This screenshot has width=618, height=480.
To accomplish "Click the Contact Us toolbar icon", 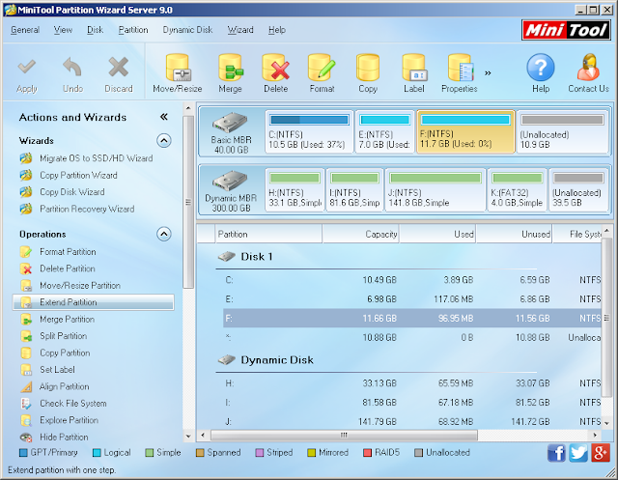I will point(588,68).
